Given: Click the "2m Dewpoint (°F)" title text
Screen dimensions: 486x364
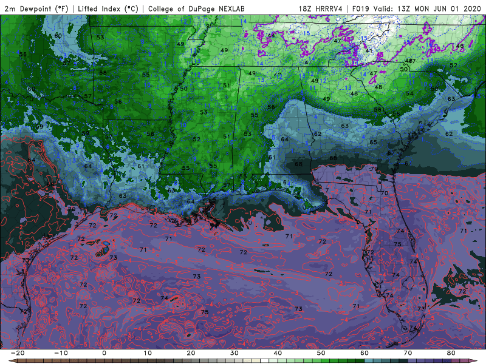Looking at the screenshot, I should tap(36, 8).
